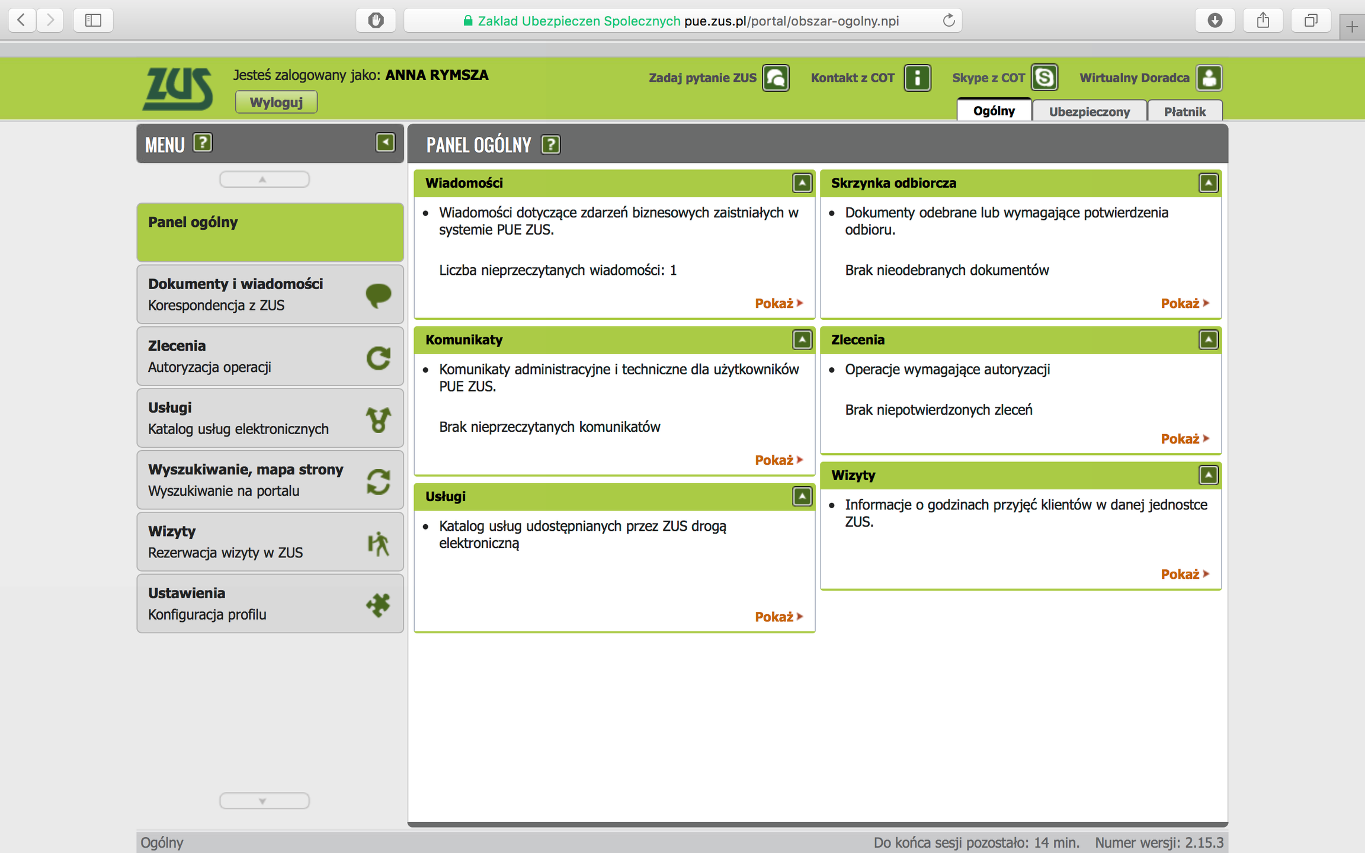Click circular arrow icon in Zlecenia menu
Viewport: 1365px width, 853px height.
[x=379, y=358]
